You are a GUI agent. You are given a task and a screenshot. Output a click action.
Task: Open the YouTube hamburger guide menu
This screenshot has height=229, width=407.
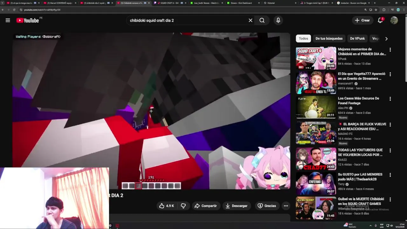(x=8, y=20)
